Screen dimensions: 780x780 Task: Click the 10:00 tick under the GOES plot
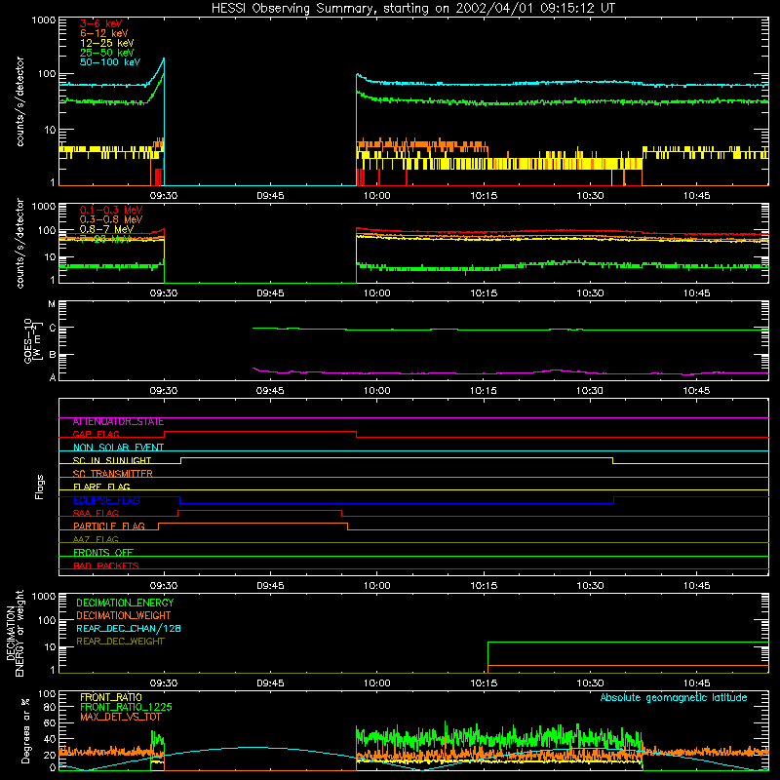(377, 391)
